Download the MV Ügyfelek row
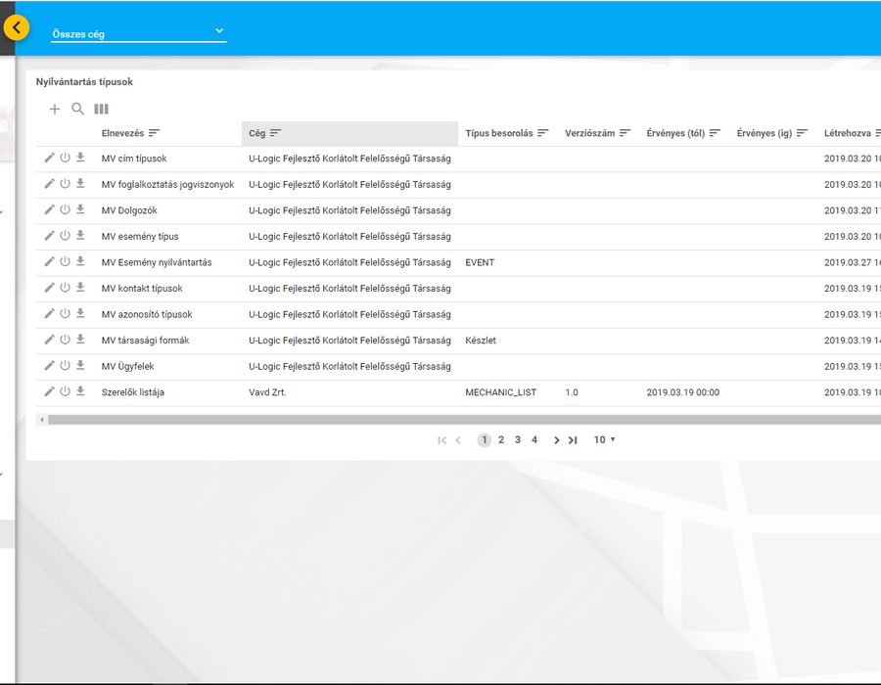The height and width of the screenshot is (685, 881). (x=80, y=366)
